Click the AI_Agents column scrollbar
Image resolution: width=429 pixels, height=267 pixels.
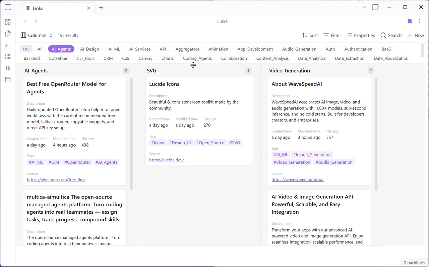(131, 134)
